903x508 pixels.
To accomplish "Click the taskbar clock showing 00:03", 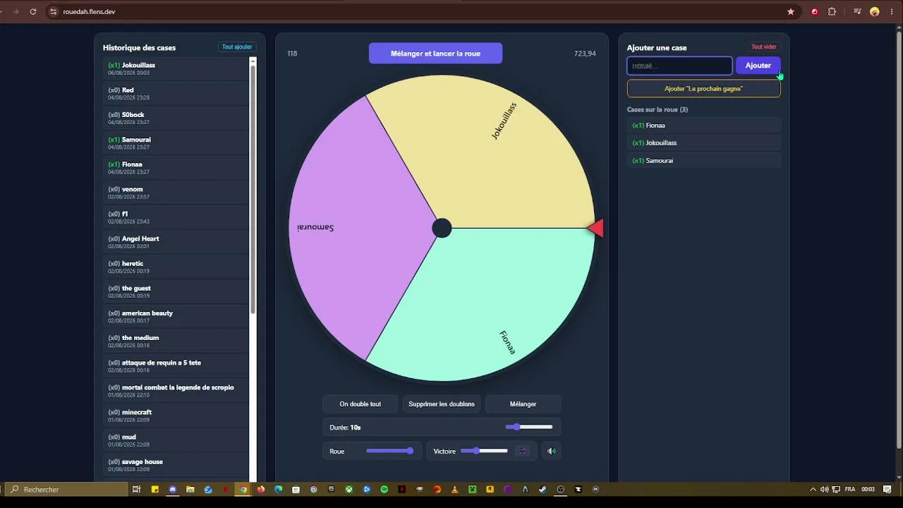I will pyautogui.click(x=868, y=489).
